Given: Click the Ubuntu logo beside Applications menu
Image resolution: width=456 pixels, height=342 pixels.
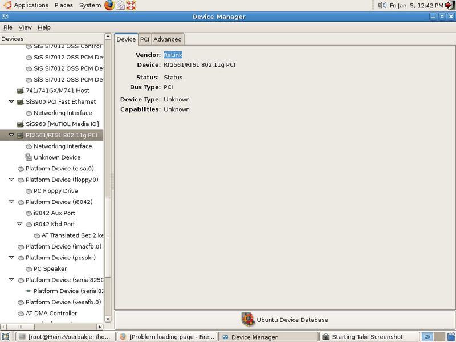Looking at the screenshot, I should [7, 5].
